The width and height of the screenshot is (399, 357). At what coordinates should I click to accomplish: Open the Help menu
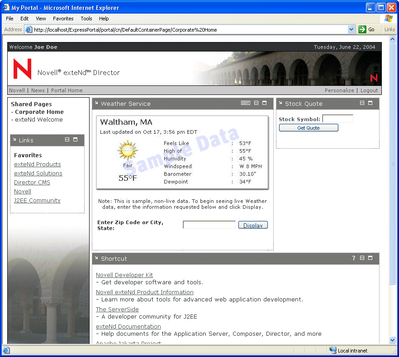104,19
